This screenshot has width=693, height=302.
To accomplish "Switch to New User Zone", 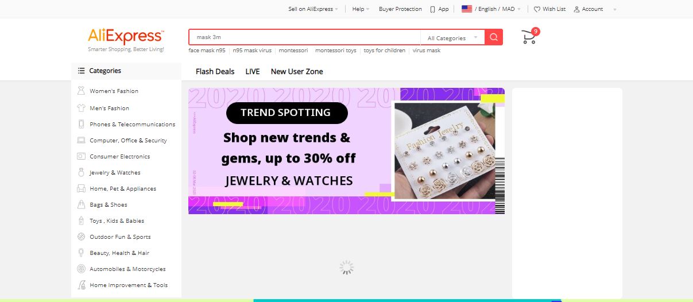I will pyautogui.click(x=297, y=72).
